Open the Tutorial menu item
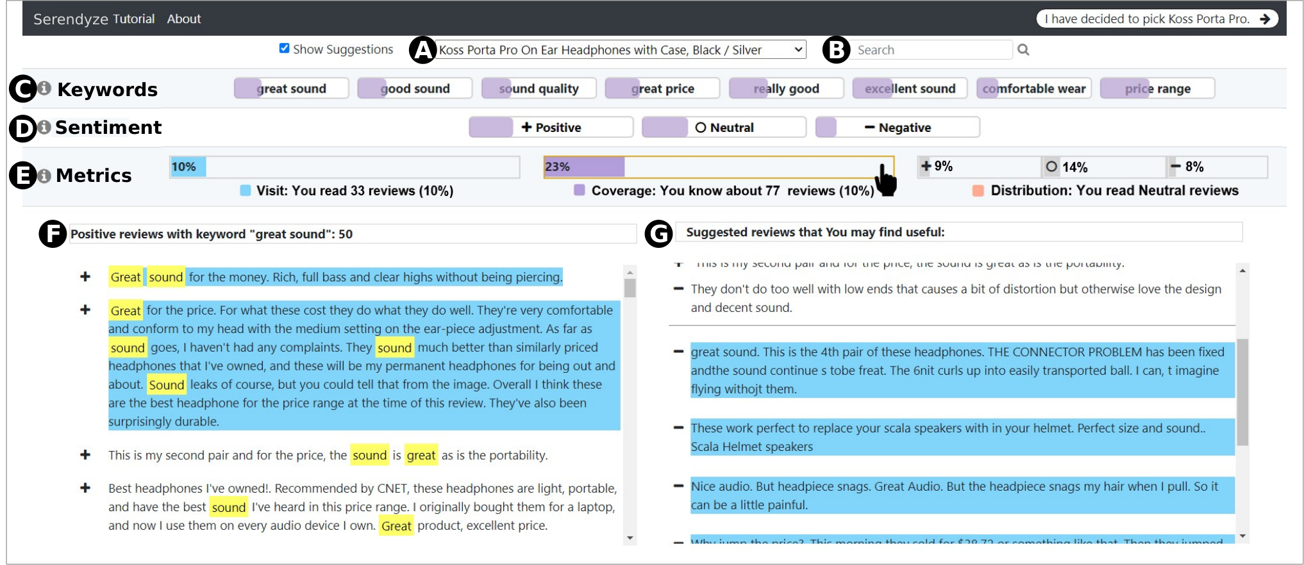 [x=134, y=19]
